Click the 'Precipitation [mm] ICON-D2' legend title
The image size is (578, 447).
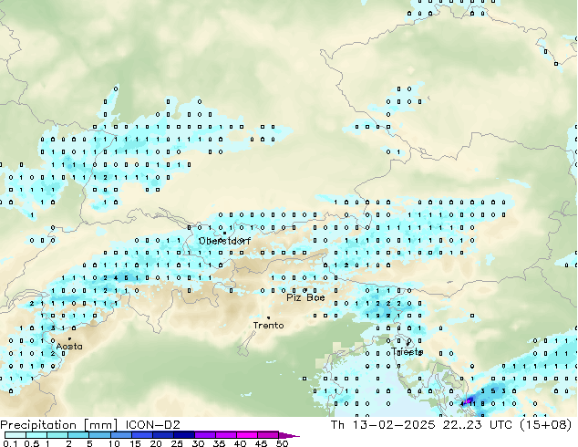(90, 424)
